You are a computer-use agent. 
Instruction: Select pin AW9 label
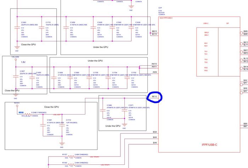click(x=154, y=72)
